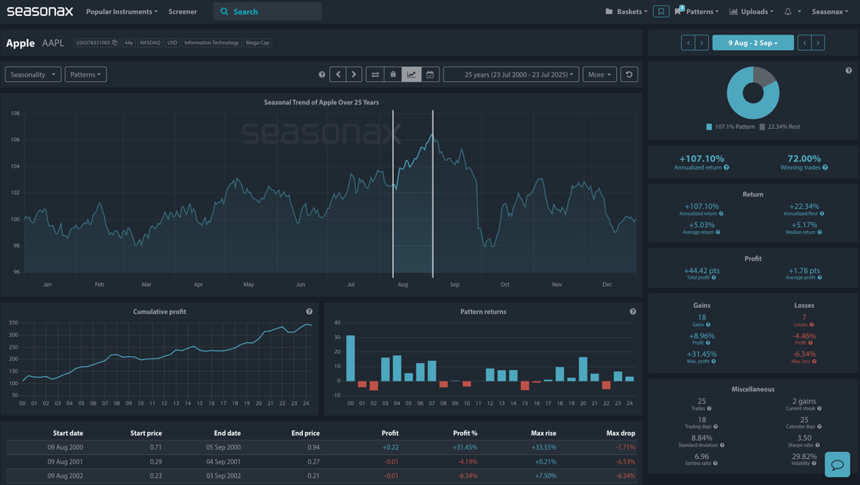Click the help icon beside the chart toolbar

[x=322, y=74]
